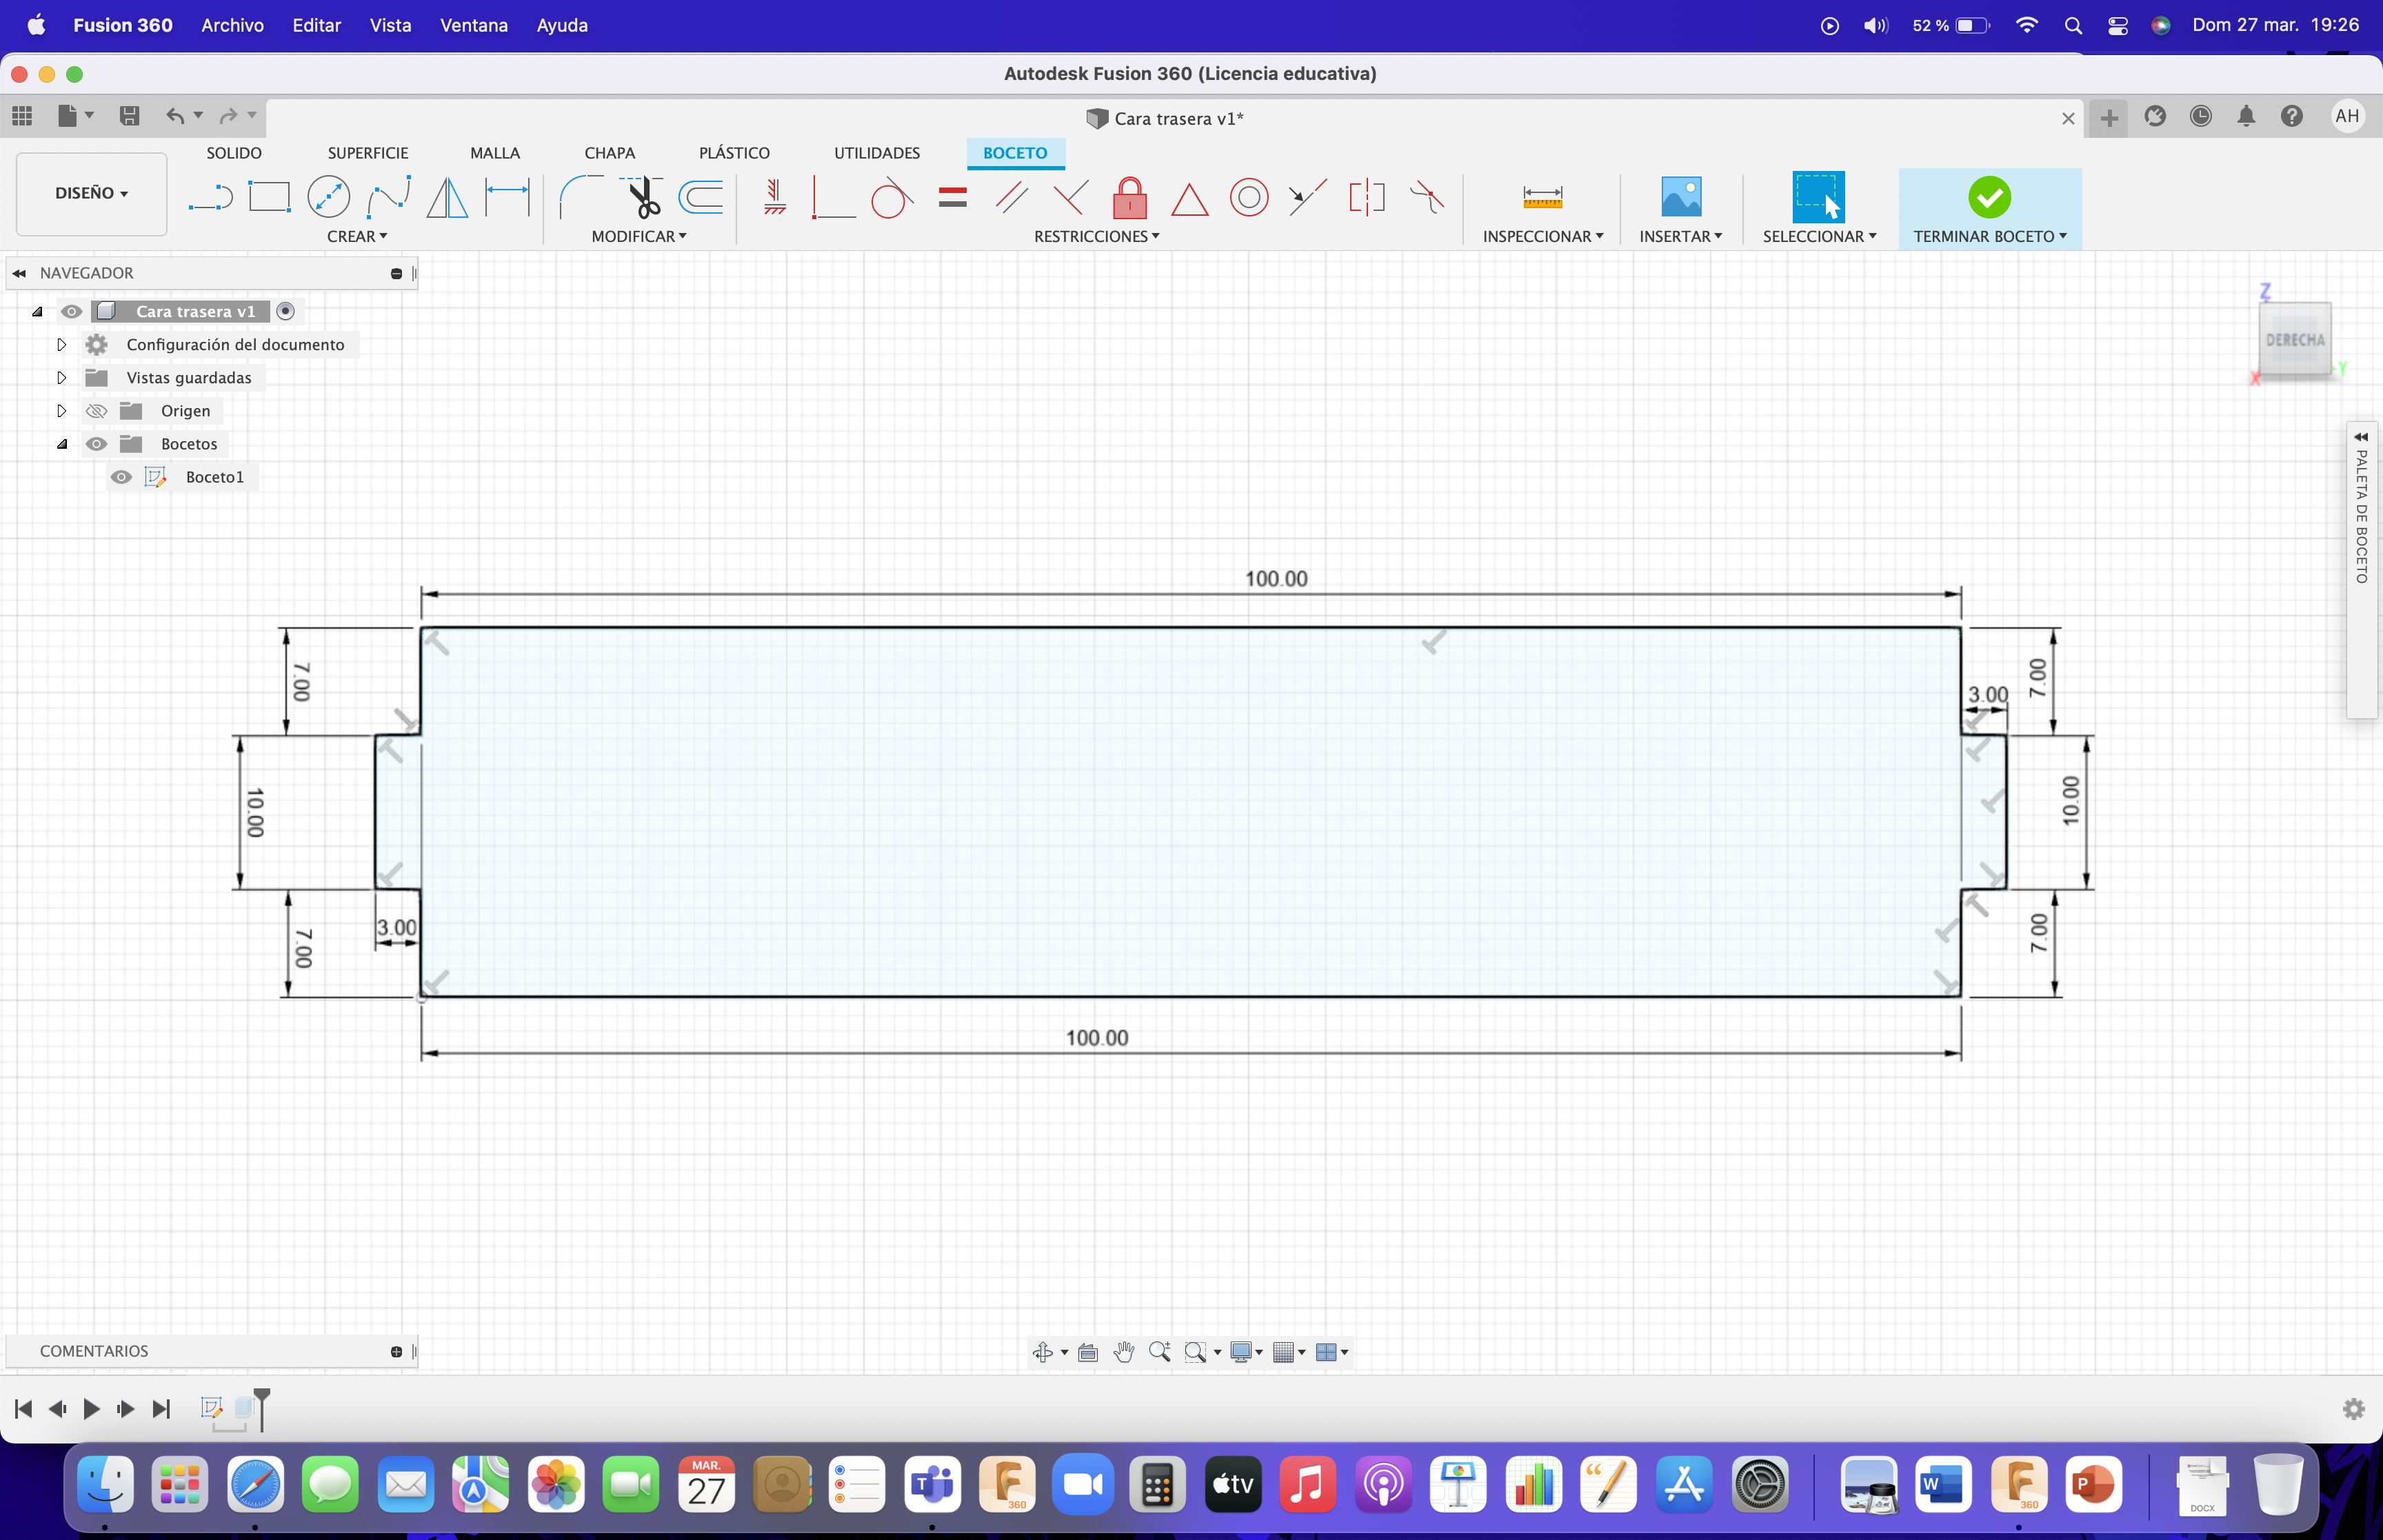Activate the Offset tool
This screenshot has width=2383, height=1540.
700,197
